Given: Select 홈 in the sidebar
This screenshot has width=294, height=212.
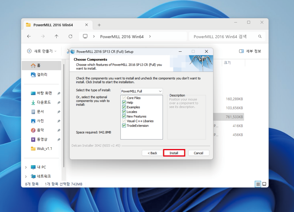Looking at the screenshot, I should pyautogui.click(x=41, y=65).
